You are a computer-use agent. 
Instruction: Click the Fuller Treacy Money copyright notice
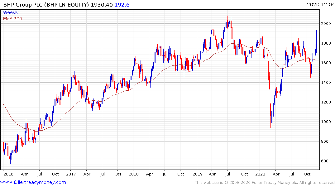(x=265, y=182)
